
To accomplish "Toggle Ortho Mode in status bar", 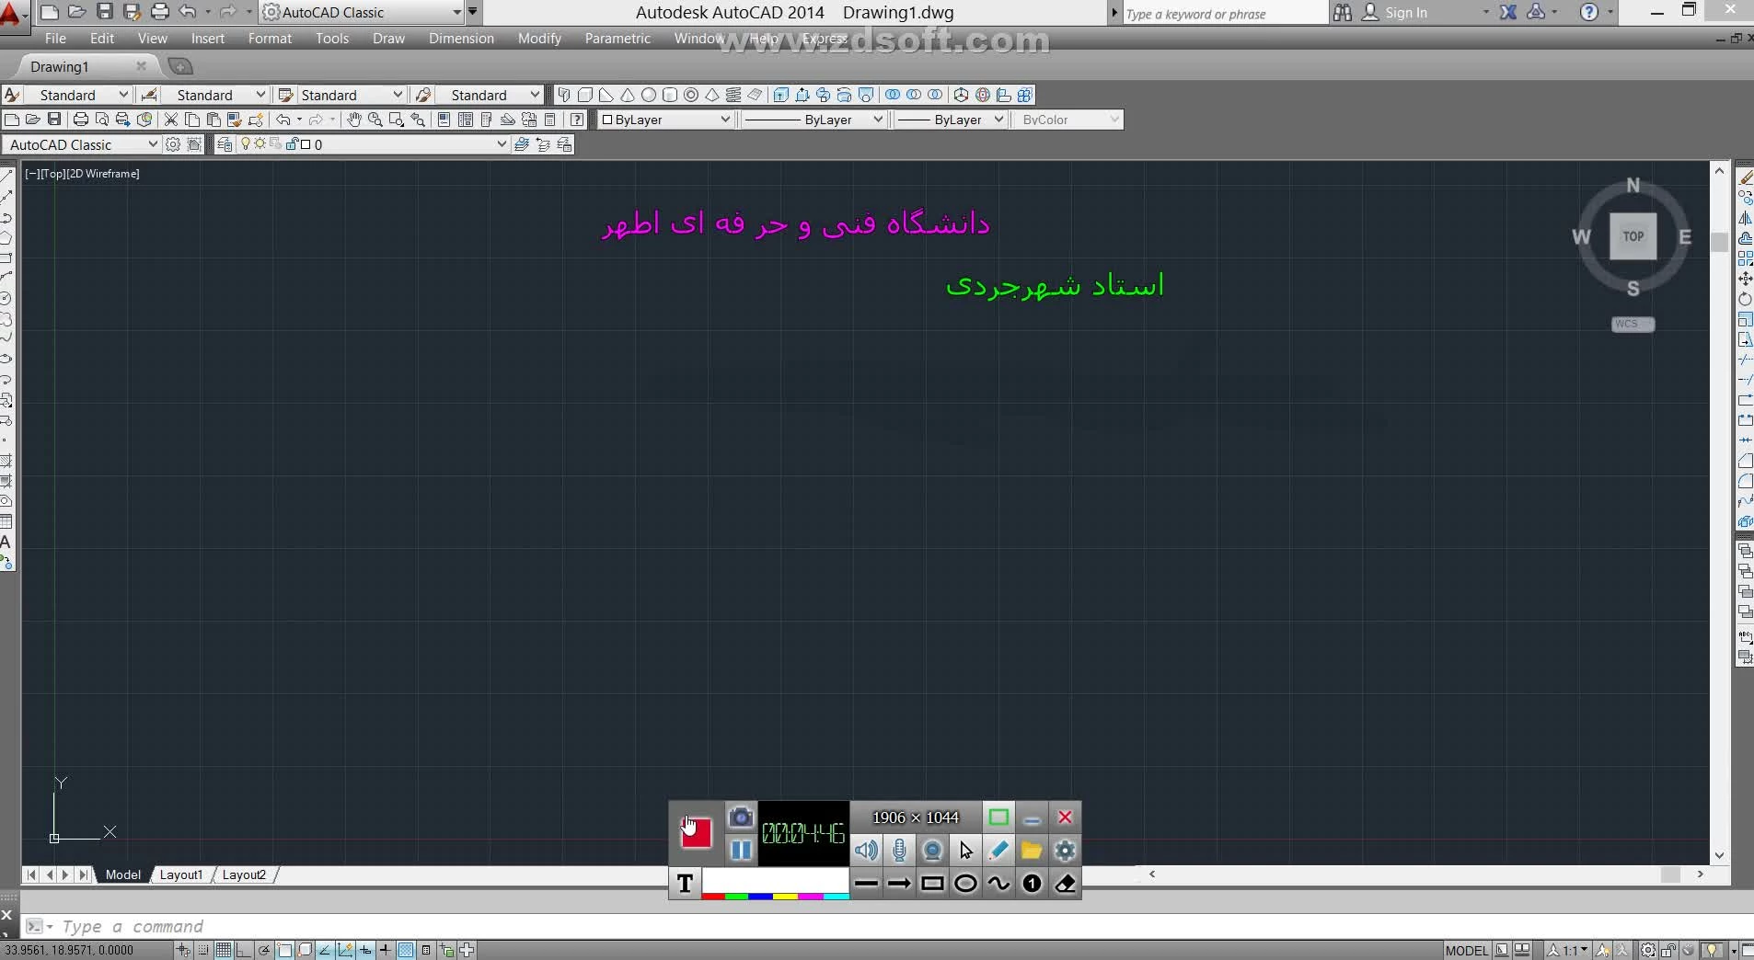I will click(x=244, y=950).
